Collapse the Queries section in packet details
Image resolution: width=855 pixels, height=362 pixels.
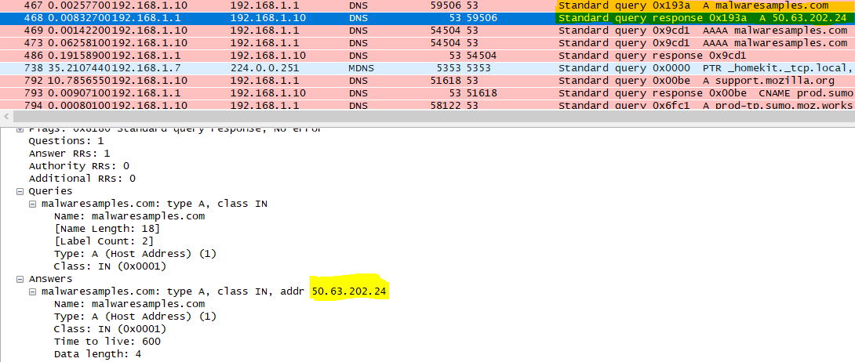[x=20, y=192]
